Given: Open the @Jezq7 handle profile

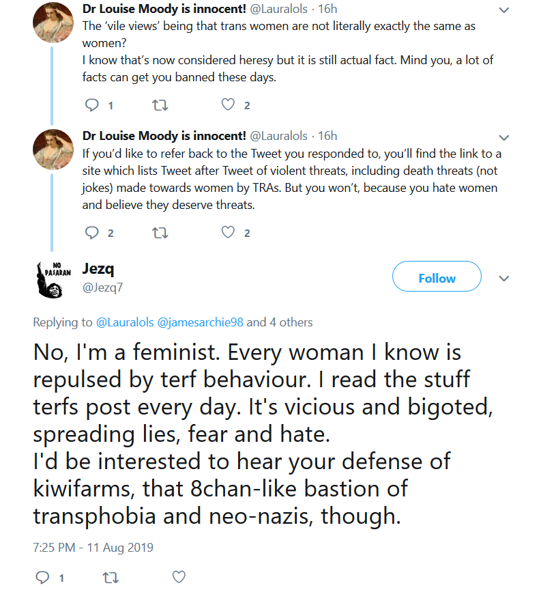Looking at the screenshot, I should [102, 287].
